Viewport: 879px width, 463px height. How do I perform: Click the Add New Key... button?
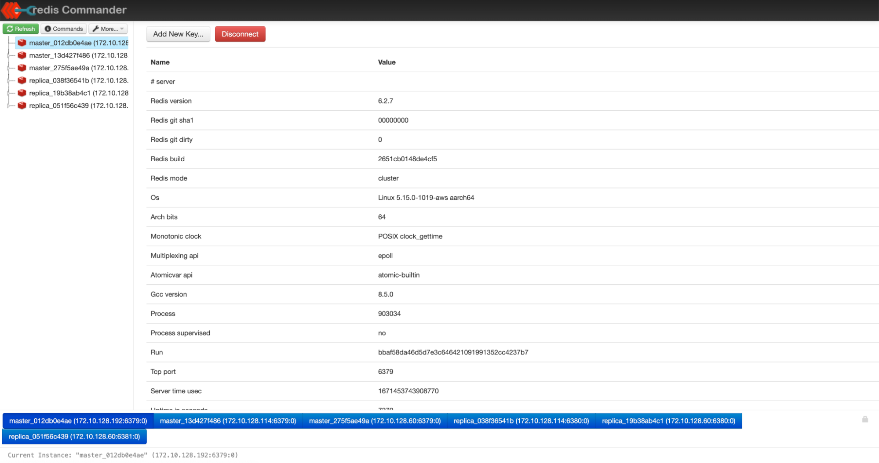click(178, 34)
